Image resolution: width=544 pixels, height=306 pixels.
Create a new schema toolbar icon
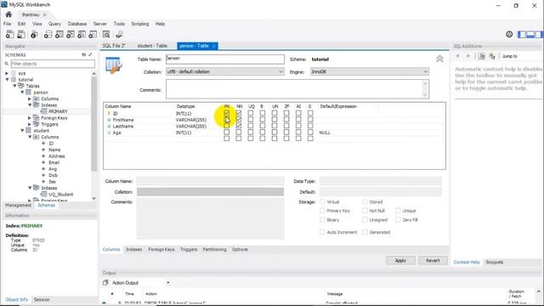point(48,34)
